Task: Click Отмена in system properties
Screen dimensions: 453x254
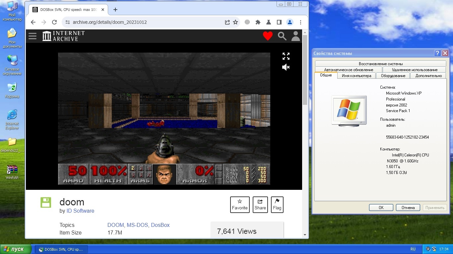Action: (408, 208)
